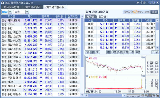Open the help question mark icon
Viewport: 160px width, 98px height.
click(x=141, y=3)
